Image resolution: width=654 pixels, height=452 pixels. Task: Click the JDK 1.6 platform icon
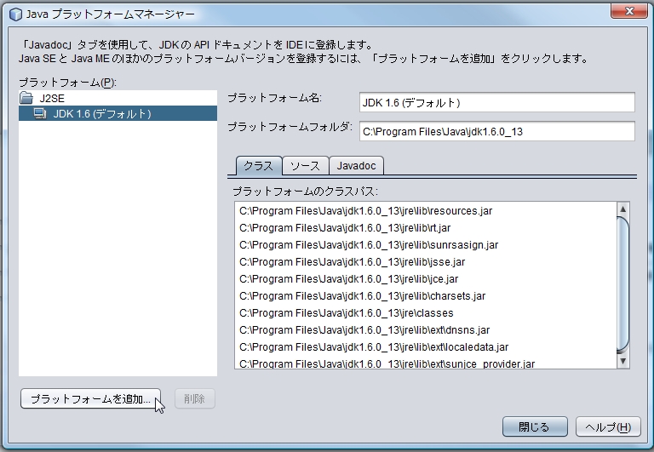click(x=40, y=113)
